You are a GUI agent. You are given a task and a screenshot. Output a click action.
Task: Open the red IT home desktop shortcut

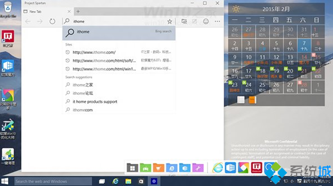click(8, 38)
